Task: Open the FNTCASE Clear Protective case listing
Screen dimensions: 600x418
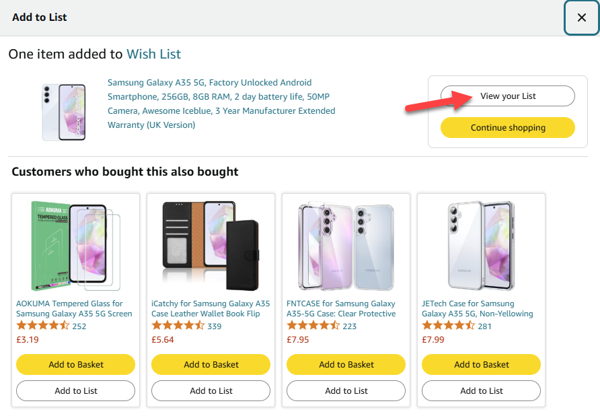Action: [344, 308]
